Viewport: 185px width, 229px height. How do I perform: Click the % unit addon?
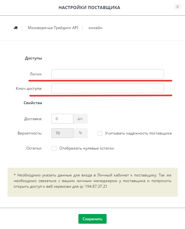[80, 133]
